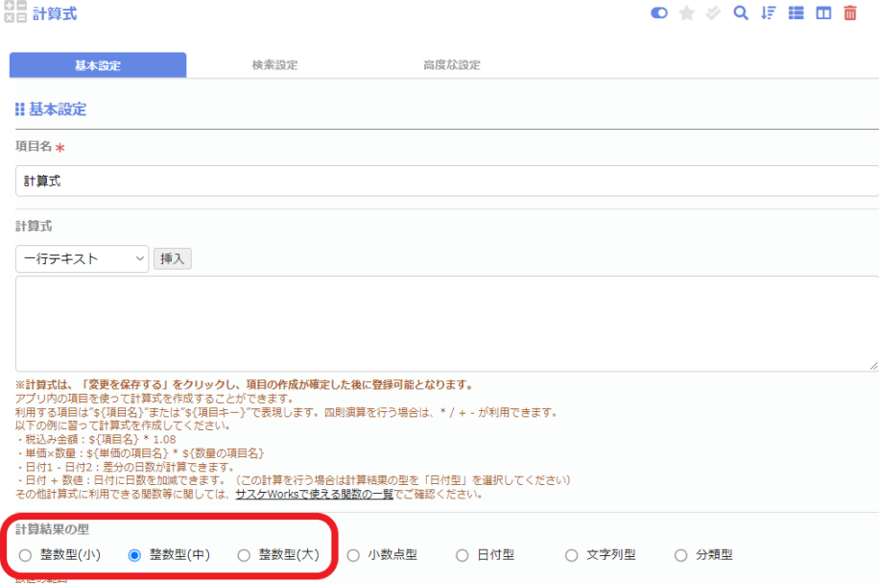The width and height of the screenshot is (879, 584).
Task: Choose the 日付型 result type
Action: pos(463,555)
